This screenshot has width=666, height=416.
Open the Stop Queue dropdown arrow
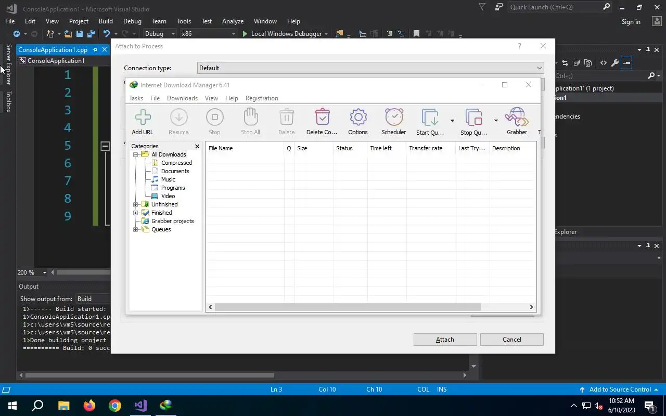pyautogui.click(x=496, y=121)
